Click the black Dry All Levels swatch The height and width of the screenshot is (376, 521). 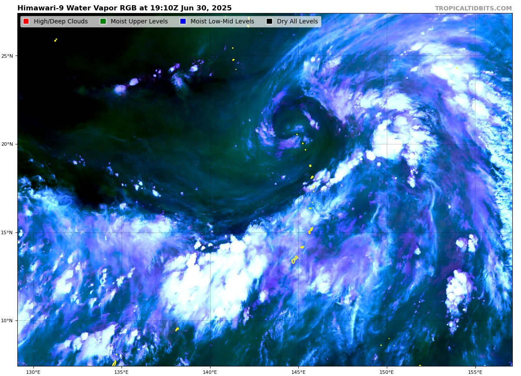coord(269,22)
